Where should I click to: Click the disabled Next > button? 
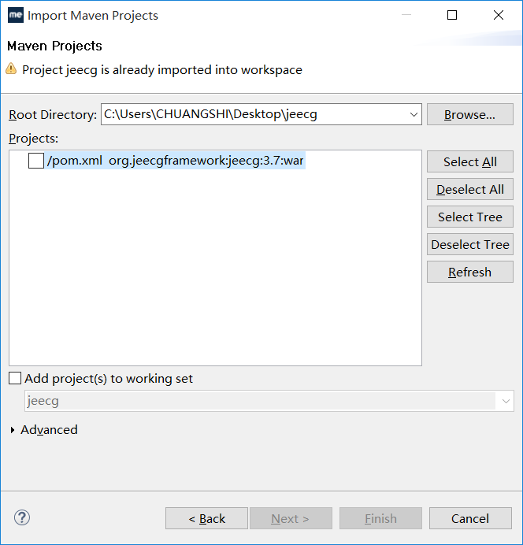[291, 518]
